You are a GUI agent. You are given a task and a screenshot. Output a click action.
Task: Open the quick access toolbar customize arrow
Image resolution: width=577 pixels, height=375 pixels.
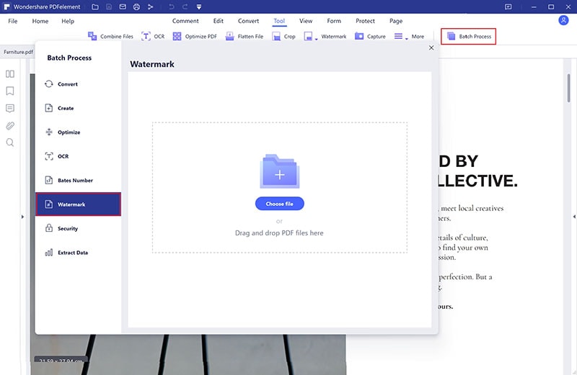pyautogui.click(x=199, y=7)
